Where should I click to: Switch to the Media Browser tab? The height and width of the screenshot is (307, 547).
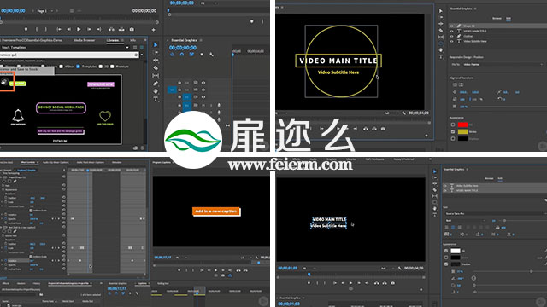pos(84,40)
